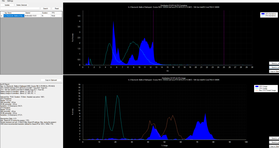Click the Update button
Screen dimensions: 279x148
[7, 5]
